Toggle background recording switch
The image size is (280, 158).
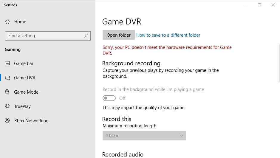pos(109,98)
